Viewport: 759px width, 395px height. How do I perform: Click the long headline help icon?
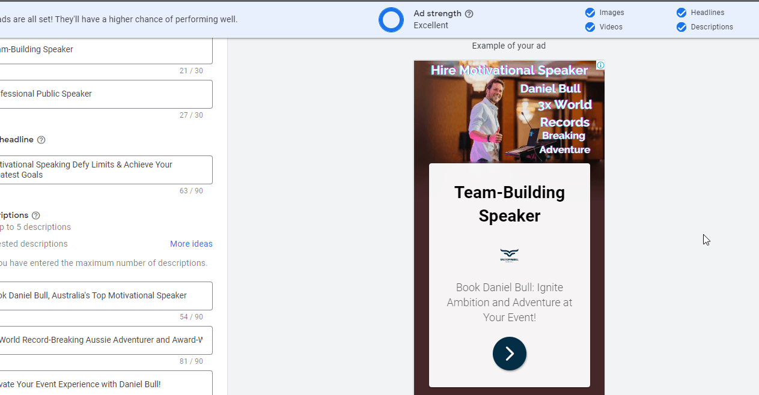click(41, 140)
